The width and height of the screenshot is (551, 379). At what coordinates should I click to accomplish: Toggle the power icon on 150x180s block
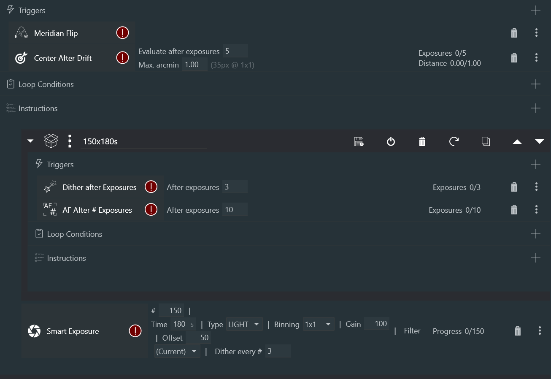point(391,141)
